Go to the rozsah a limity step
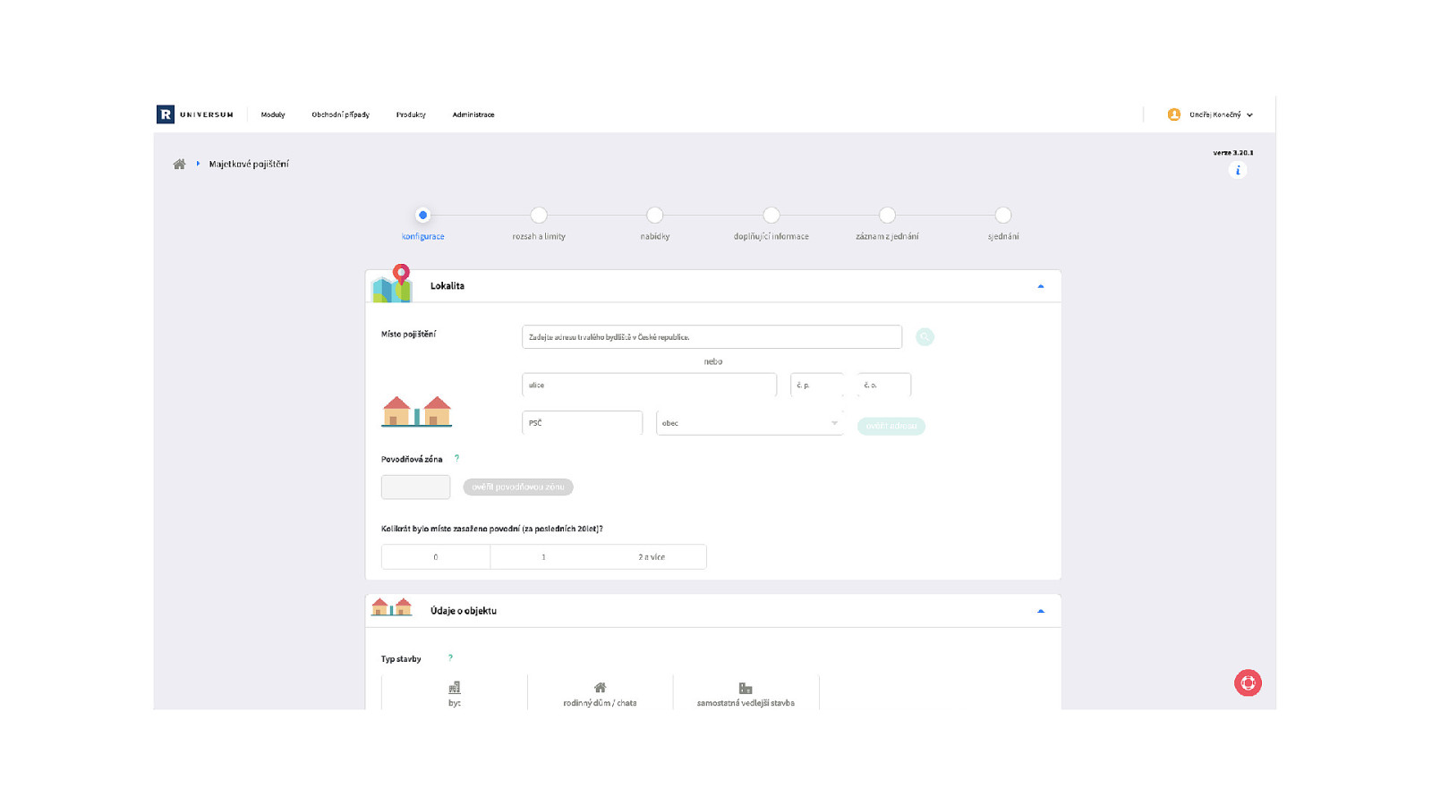The image size is (1432, 805). (x=539, y=216)
